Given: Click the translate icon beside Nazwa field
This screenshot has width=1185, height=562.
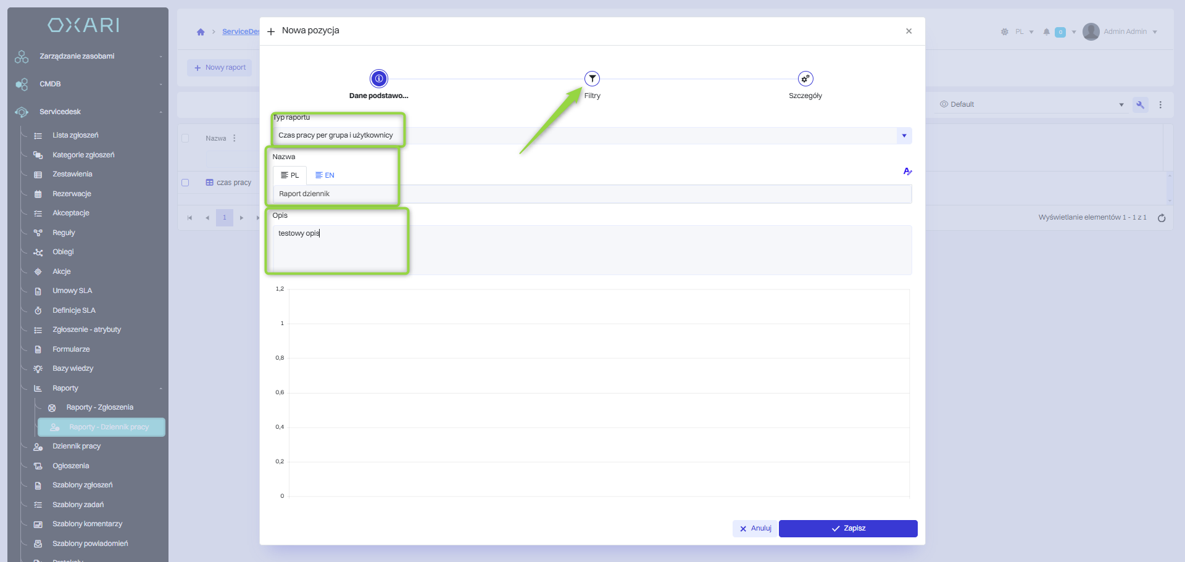Looking at the screenshot, I should (907, 171).
